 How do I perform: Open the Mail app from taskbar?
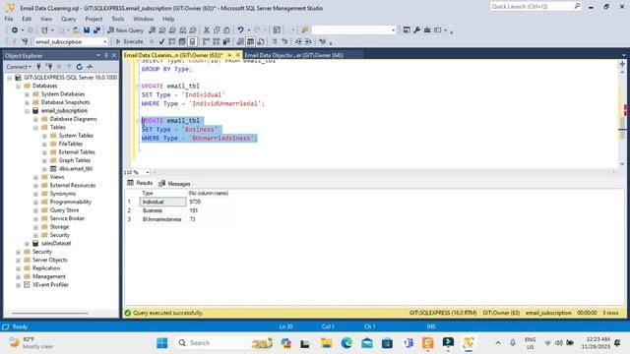tap(367, 343)
